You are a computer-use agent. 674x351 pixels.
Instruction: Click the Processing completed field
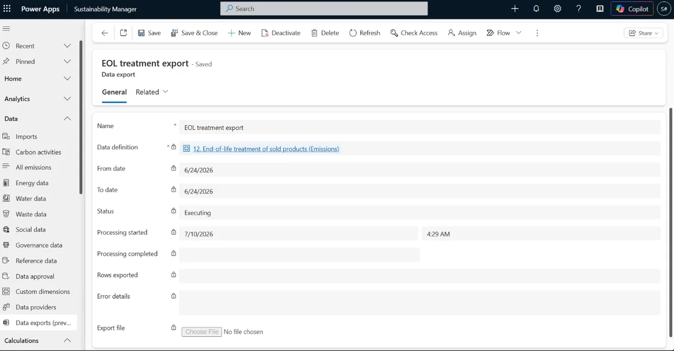[x=299, y=255]
